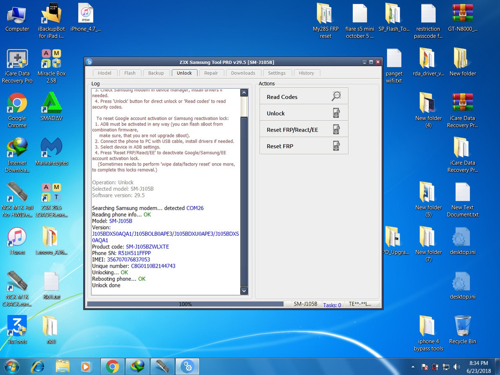Click IMEI number 356707076837053 in log

click(128, 260)
